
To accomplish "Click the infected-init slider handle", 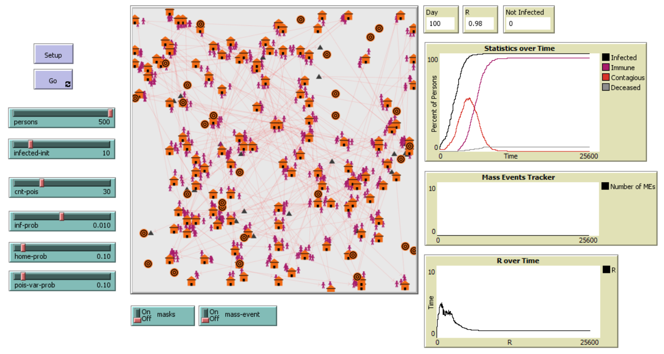I will (30, 144).
